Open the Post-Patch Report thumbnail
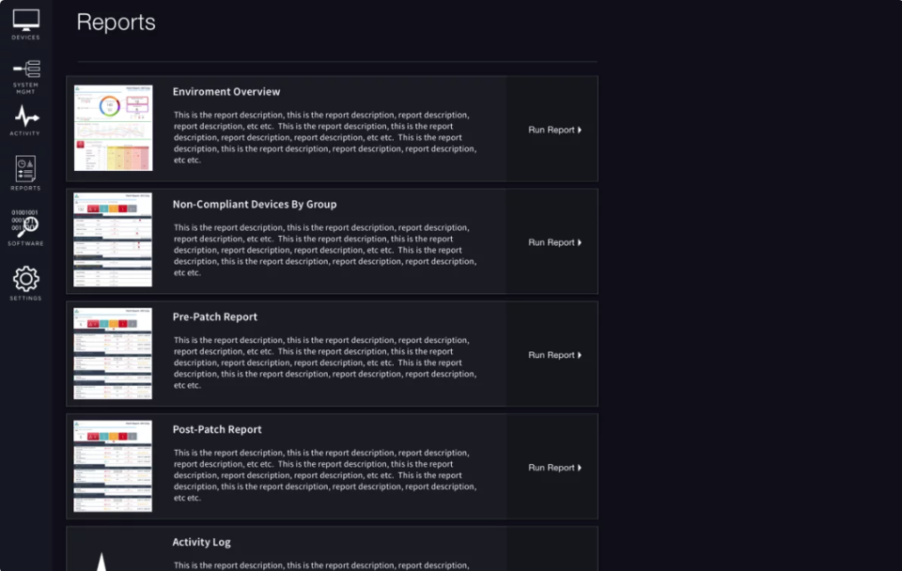902x571 pixels. [113, 466]
